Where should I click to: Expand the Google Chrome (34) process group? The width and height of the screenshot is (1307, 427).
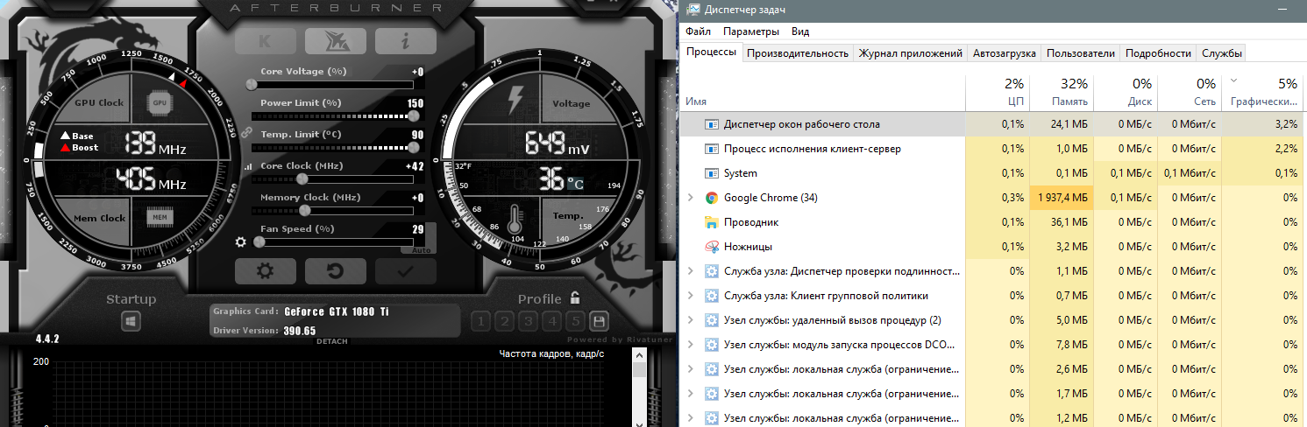tap(691, 198)
